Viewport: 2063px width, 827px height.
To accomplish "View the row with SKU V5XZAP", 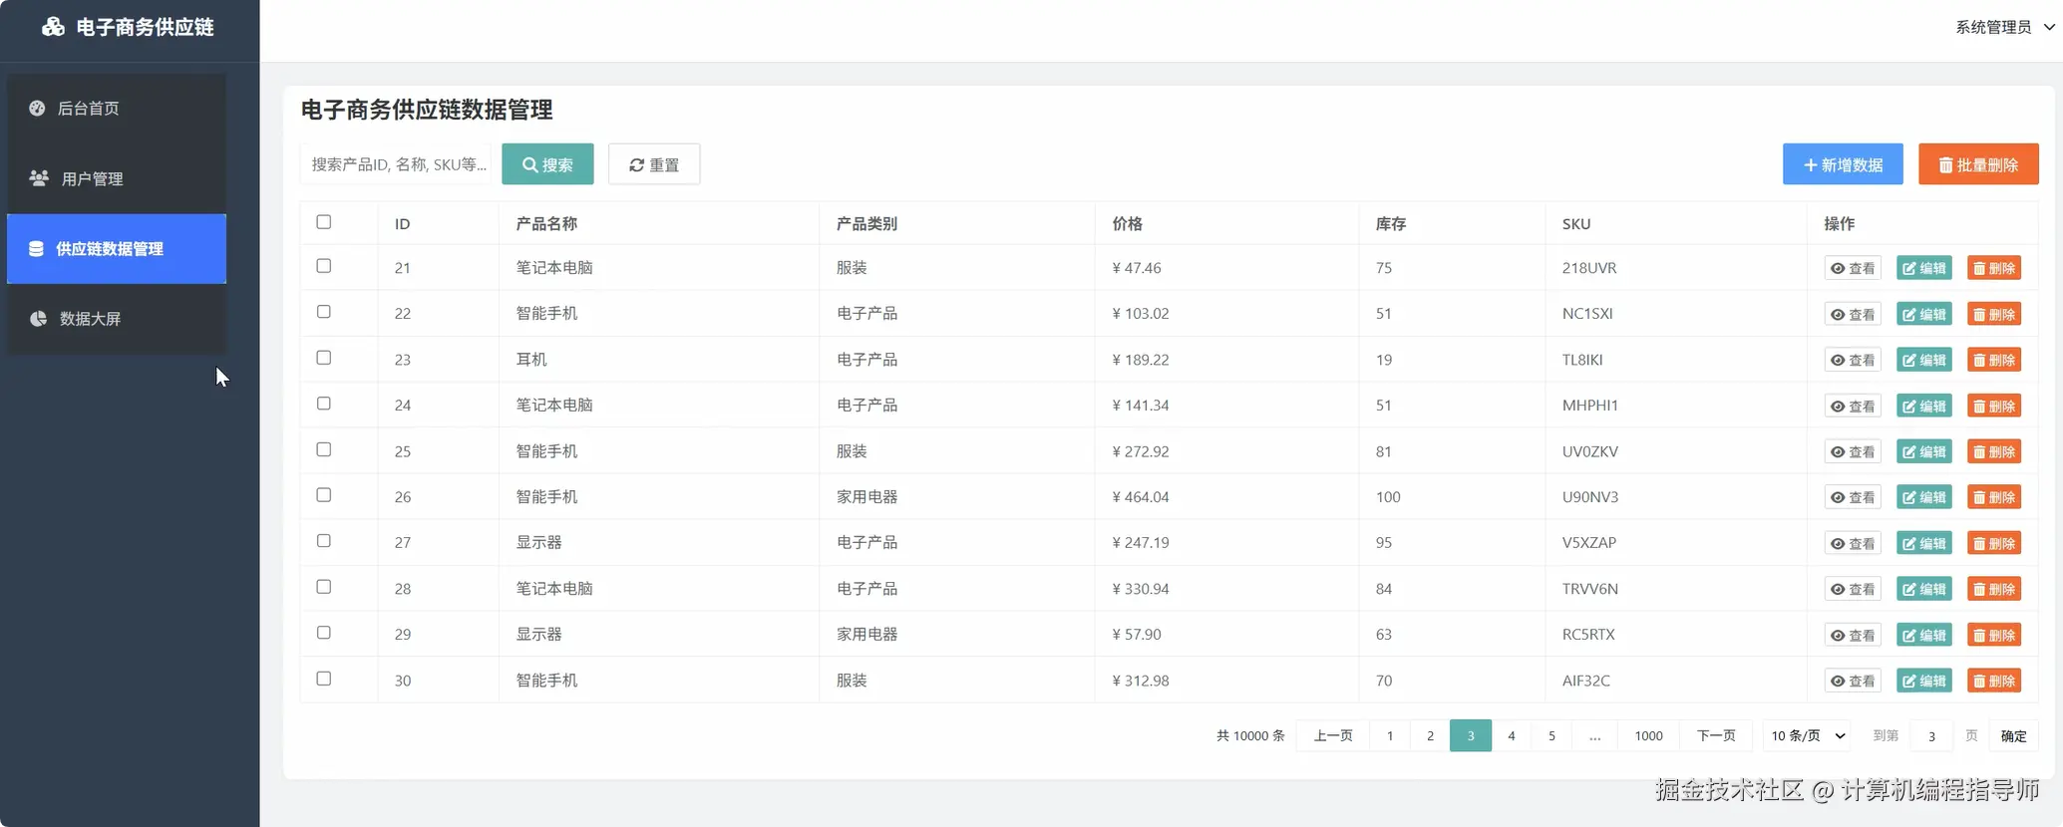I will (1853, 543).
